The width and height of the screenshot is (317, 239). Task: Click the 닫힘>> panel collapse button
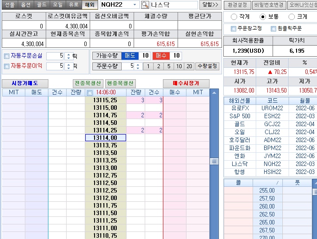[x=210, y=5]
